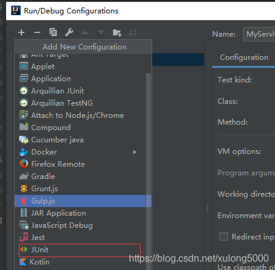The image size is (275, 270).
Task: Click the Copy Configuration icon
Action: point(53,32)
